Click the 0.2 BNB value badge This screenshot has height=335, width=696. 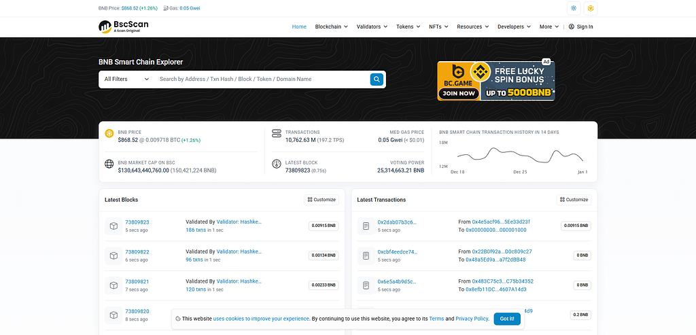[580, 315]
